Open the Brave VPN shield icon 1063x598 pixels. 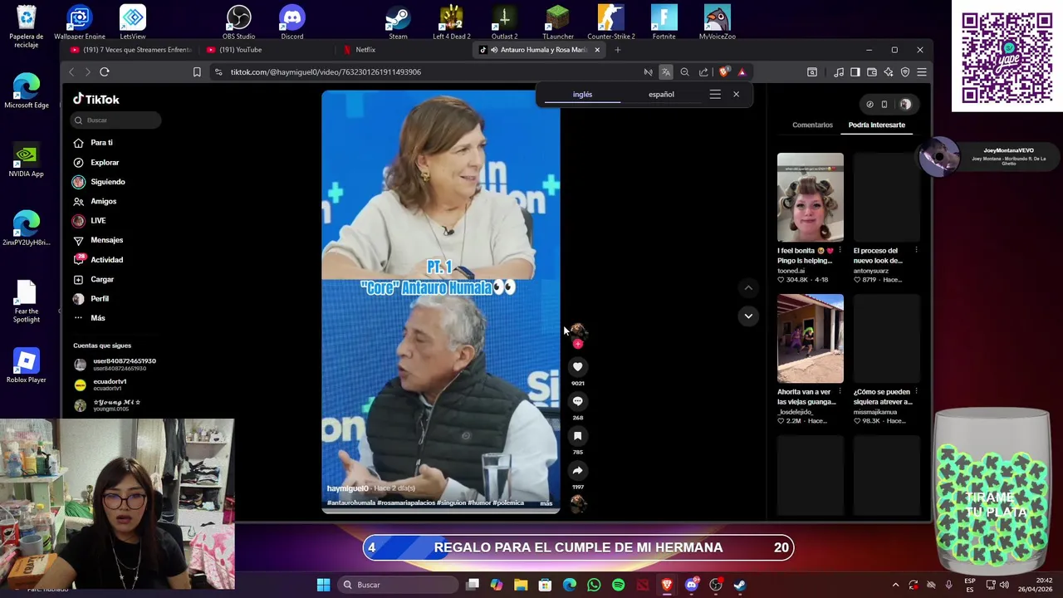point(905,72)
